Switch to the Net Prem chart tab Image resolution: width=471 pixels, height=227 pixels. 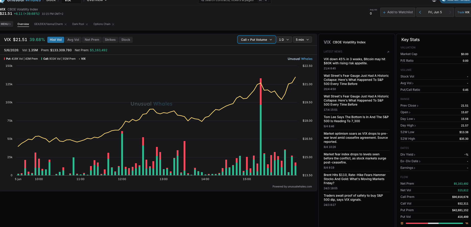92,40
